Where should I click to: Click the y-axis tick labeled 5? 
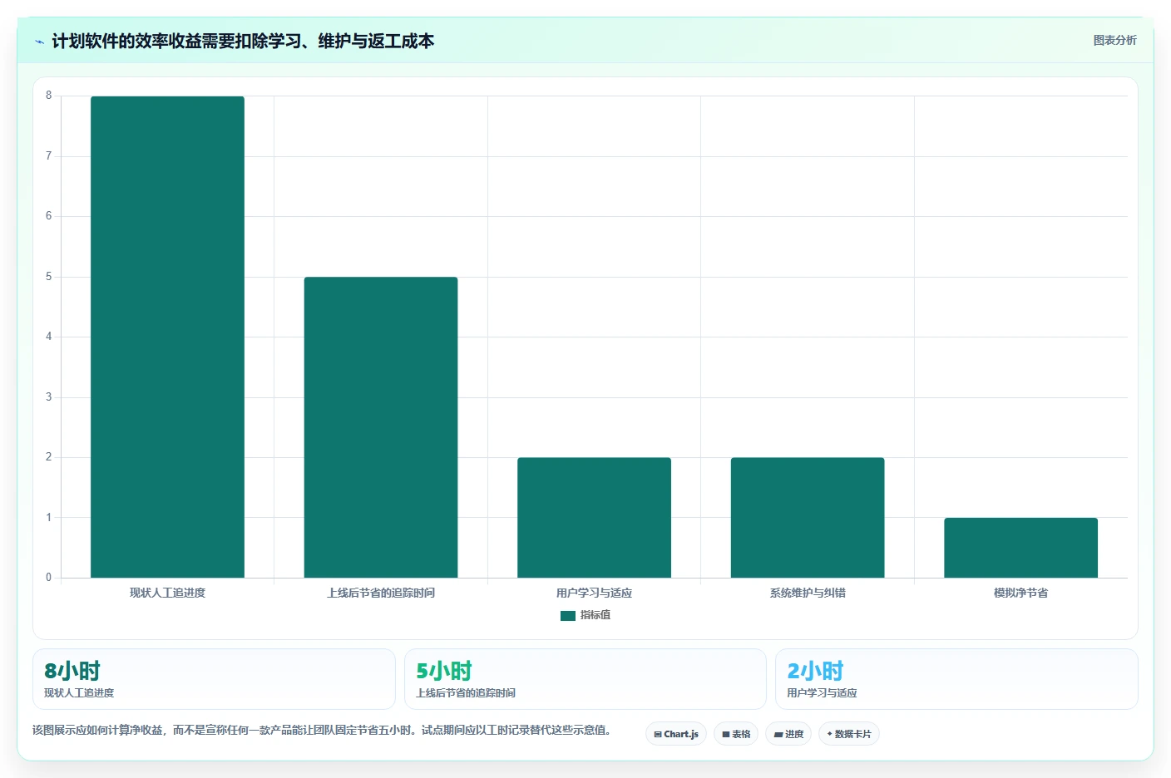tap(48, 277)
